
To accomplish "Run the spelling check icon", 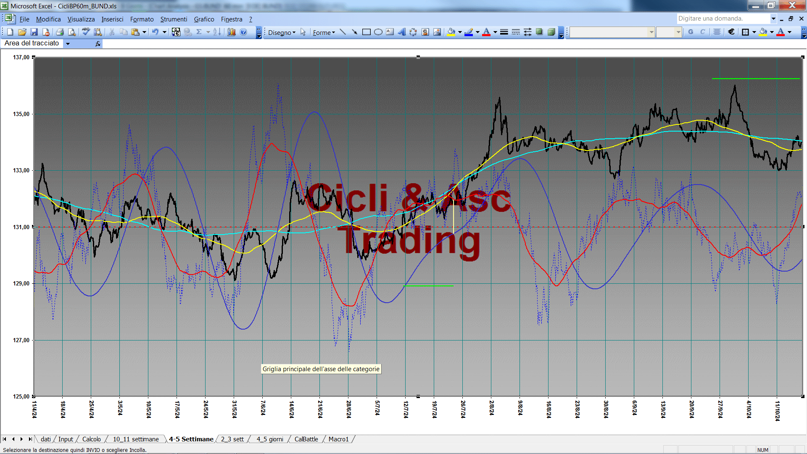I will [x=86, y=32].
